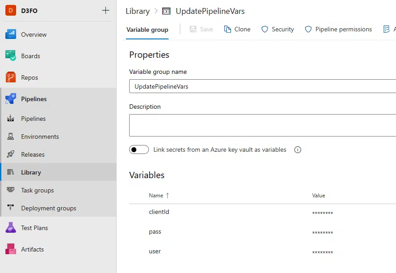Screen dimensions: 396x273
Task: Click the plus icon beside D3FO
Action: 105,10
